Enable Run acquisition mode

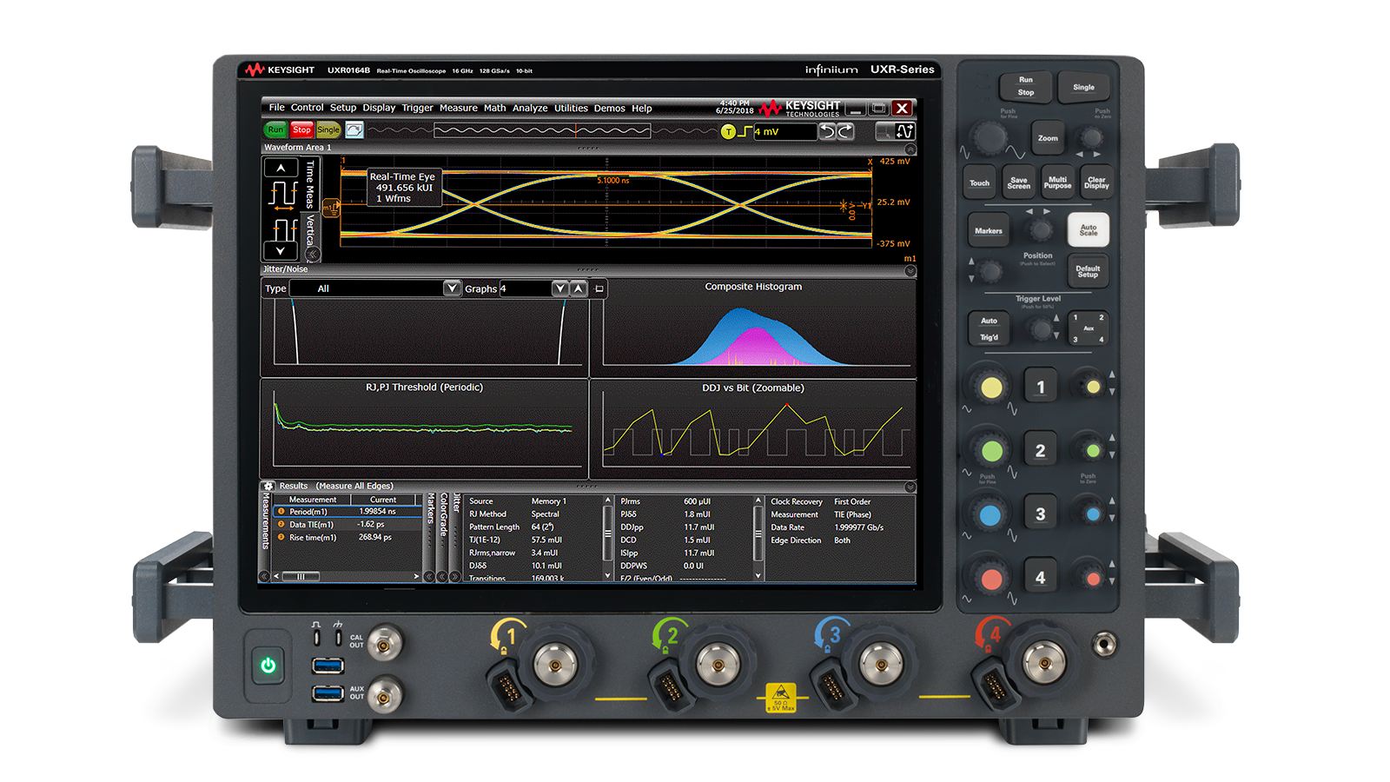pos(276,129)
